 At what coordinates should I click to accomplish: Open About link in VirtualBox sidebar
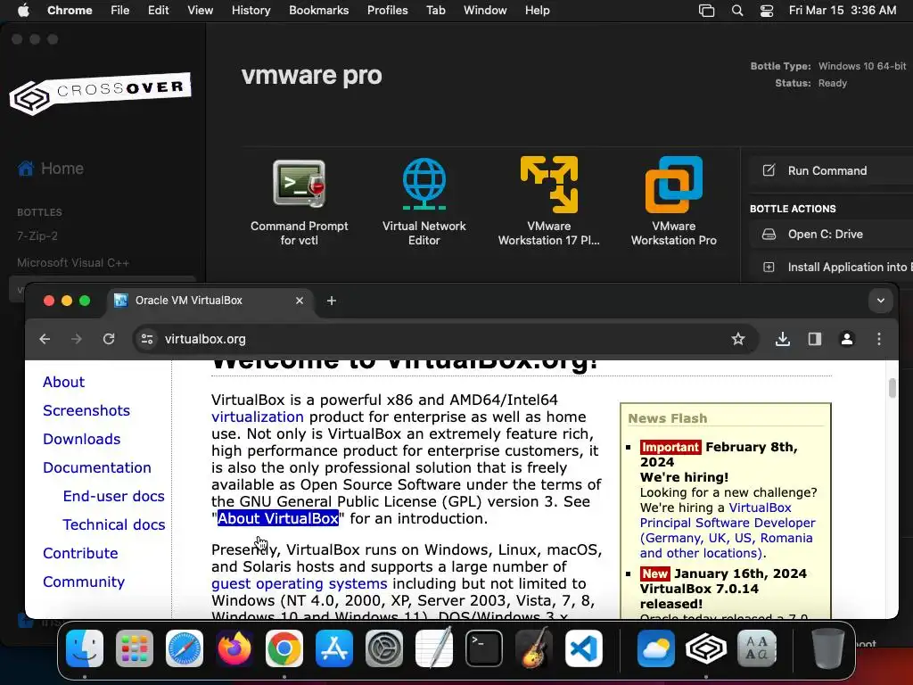(x=63, y=382)
